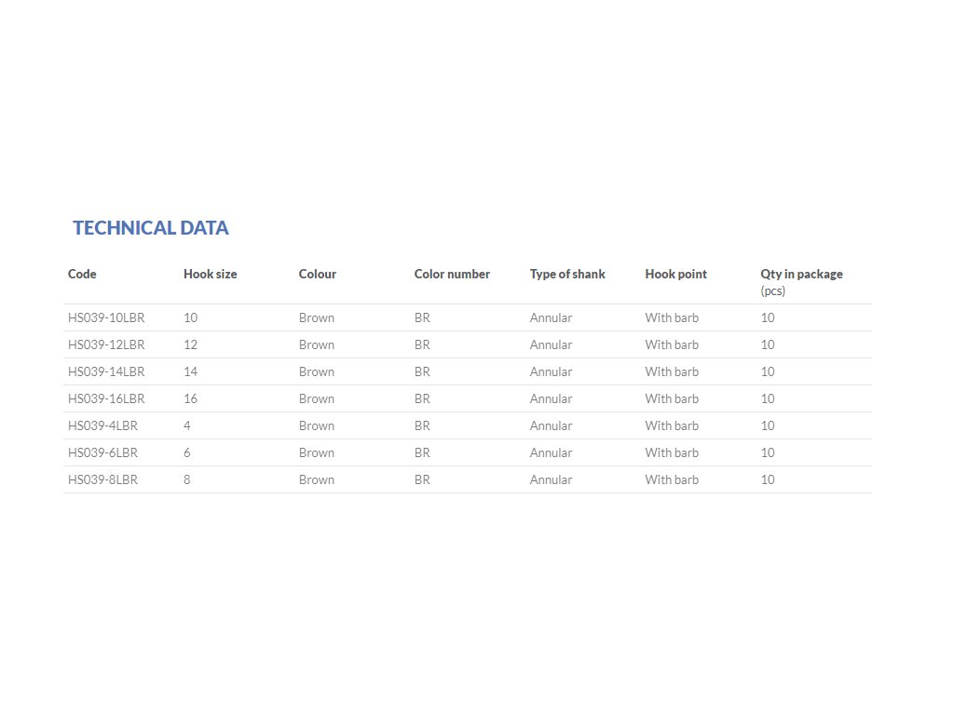Click hook size 16 cell
The height and width of the screenshot is (715, 954).
(x=191, y=399)
